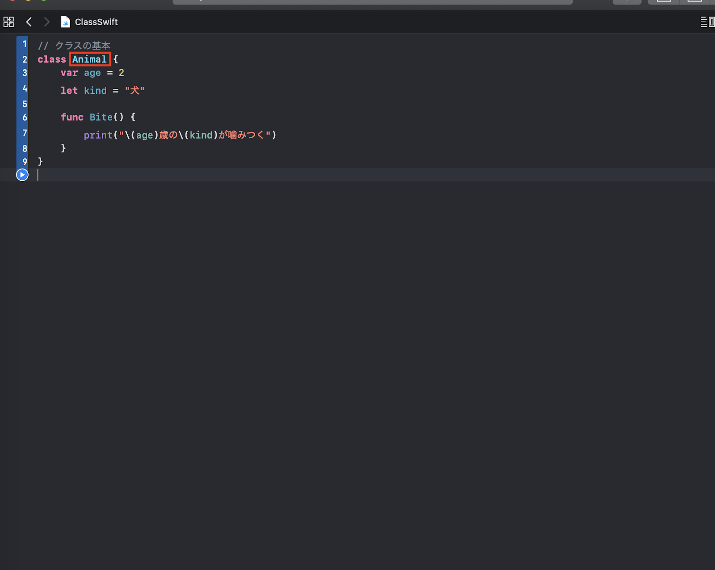Click the comment "// クラスの基本"
Screen dimensions: 715x570
pos(74,46)
